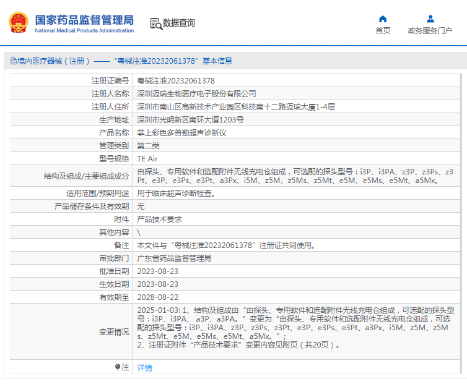
Task: Open the 详情 link
Action: (144, 368)
